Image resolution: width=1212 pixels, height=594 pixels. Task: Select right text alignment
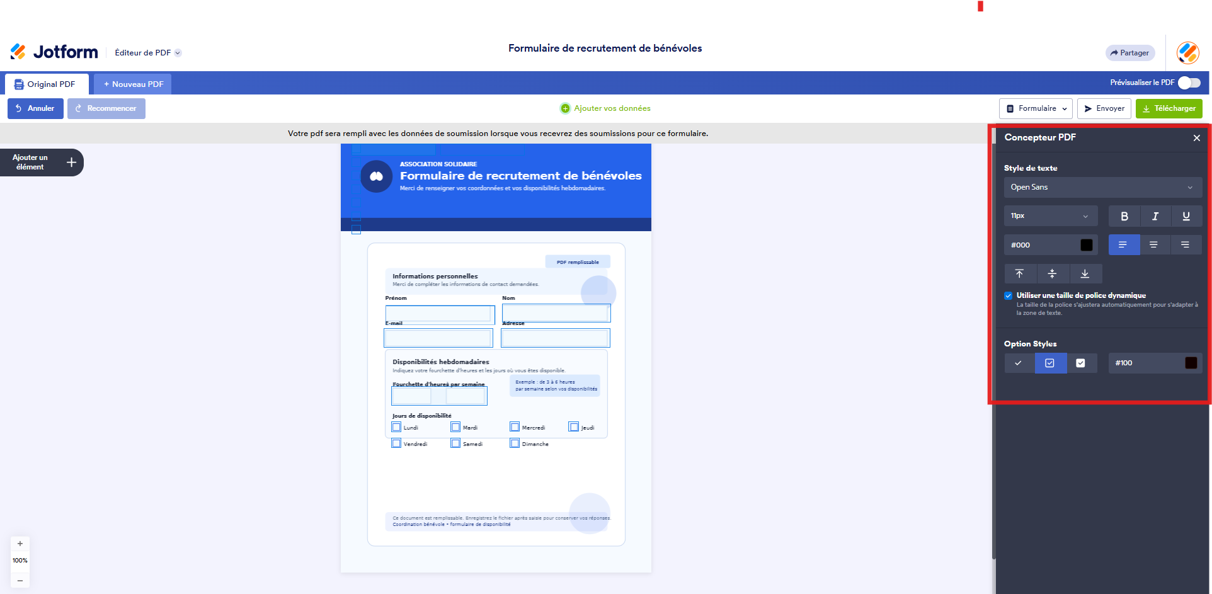pos(1186,244)
